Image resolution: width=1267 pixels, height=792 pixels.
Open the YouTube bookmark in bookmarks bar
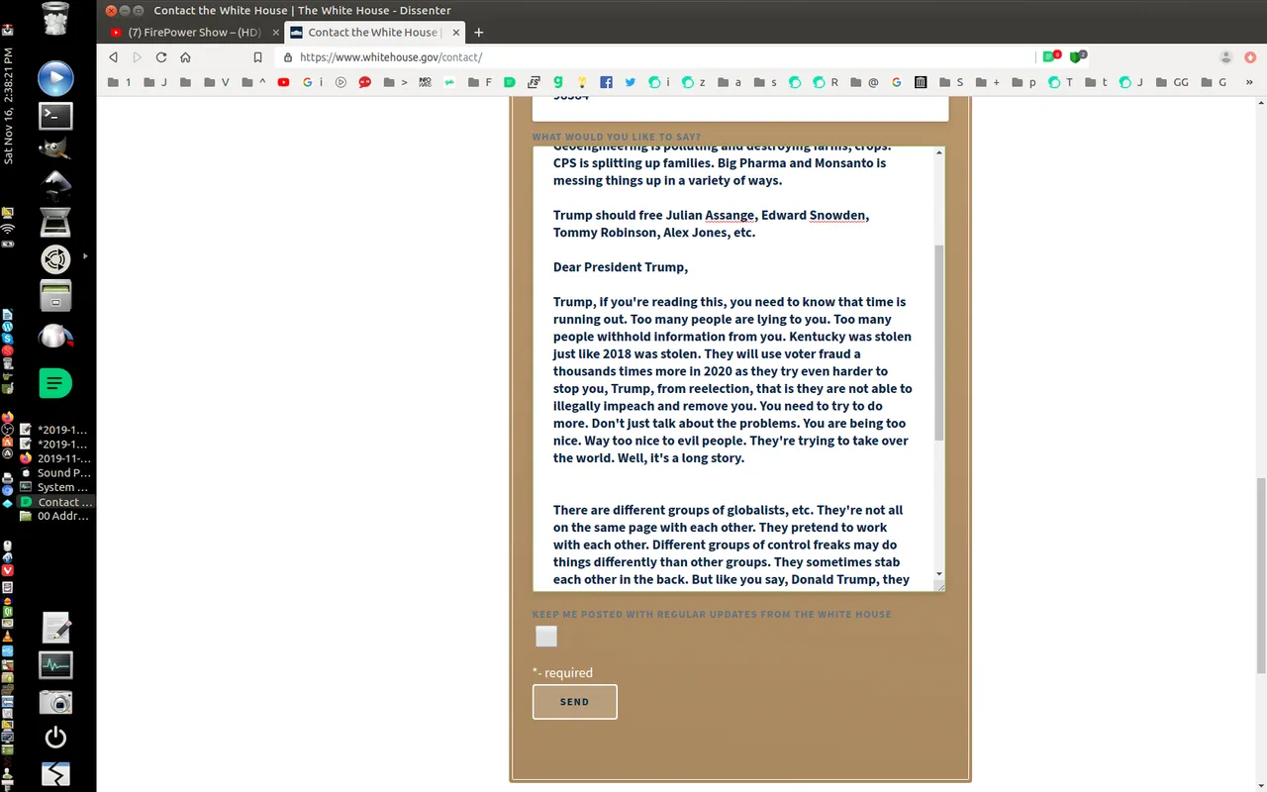[284, 82]
